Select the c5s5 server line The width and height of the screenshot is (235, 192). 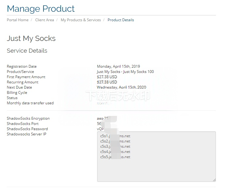[x=115, y=157]
